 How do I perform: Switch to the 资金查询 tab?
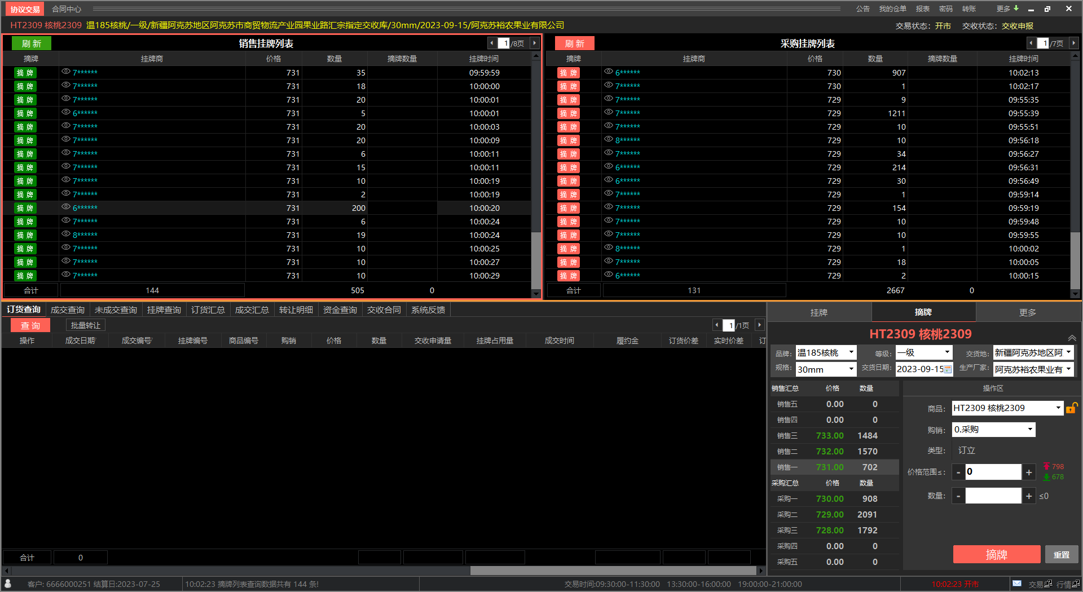click(x=340, y=310)
